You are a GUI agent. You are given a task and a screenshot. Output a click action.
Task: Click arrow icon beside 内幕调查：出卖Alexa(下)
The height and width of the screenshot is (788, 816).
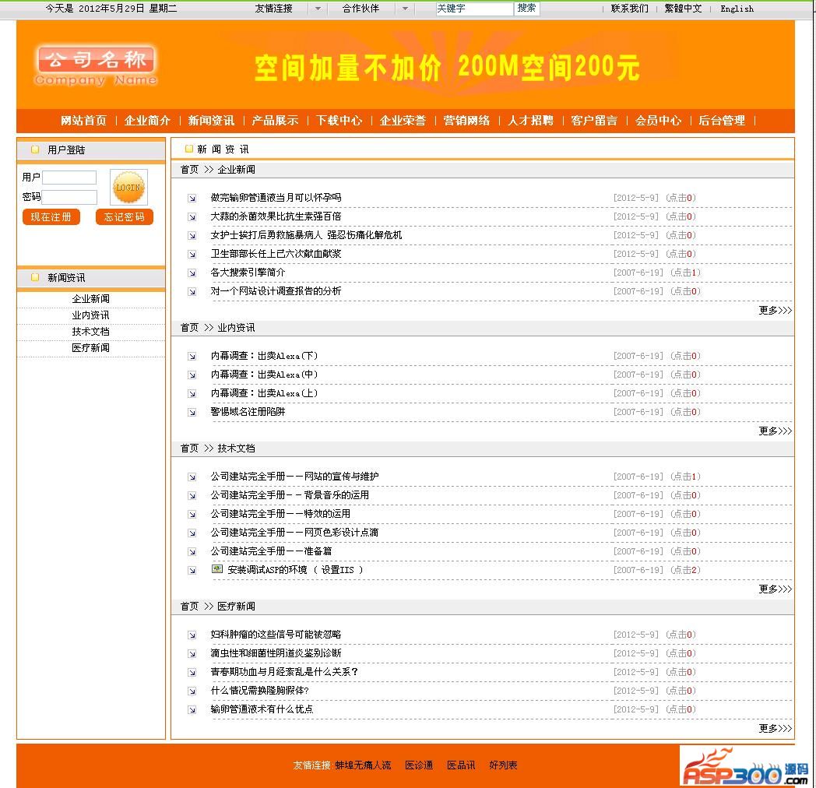(192, 357)
